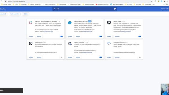Disable the GatherUp Google Review Link Generator extension
The width and height of the screenshot is (169, 95).
61,36
